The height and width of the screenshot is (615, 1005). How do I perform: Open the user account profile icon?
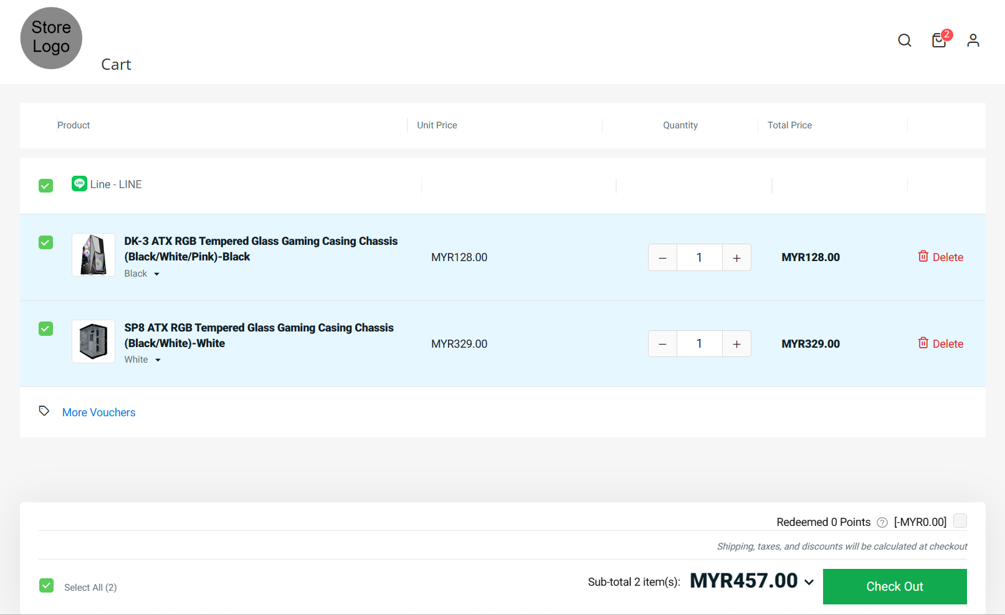(x=973, y=41)
